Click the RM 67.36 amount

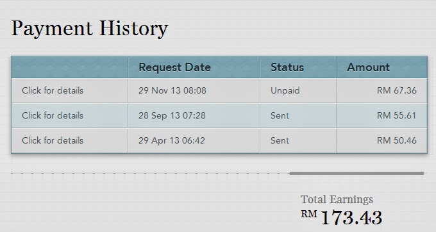point(397,90)
